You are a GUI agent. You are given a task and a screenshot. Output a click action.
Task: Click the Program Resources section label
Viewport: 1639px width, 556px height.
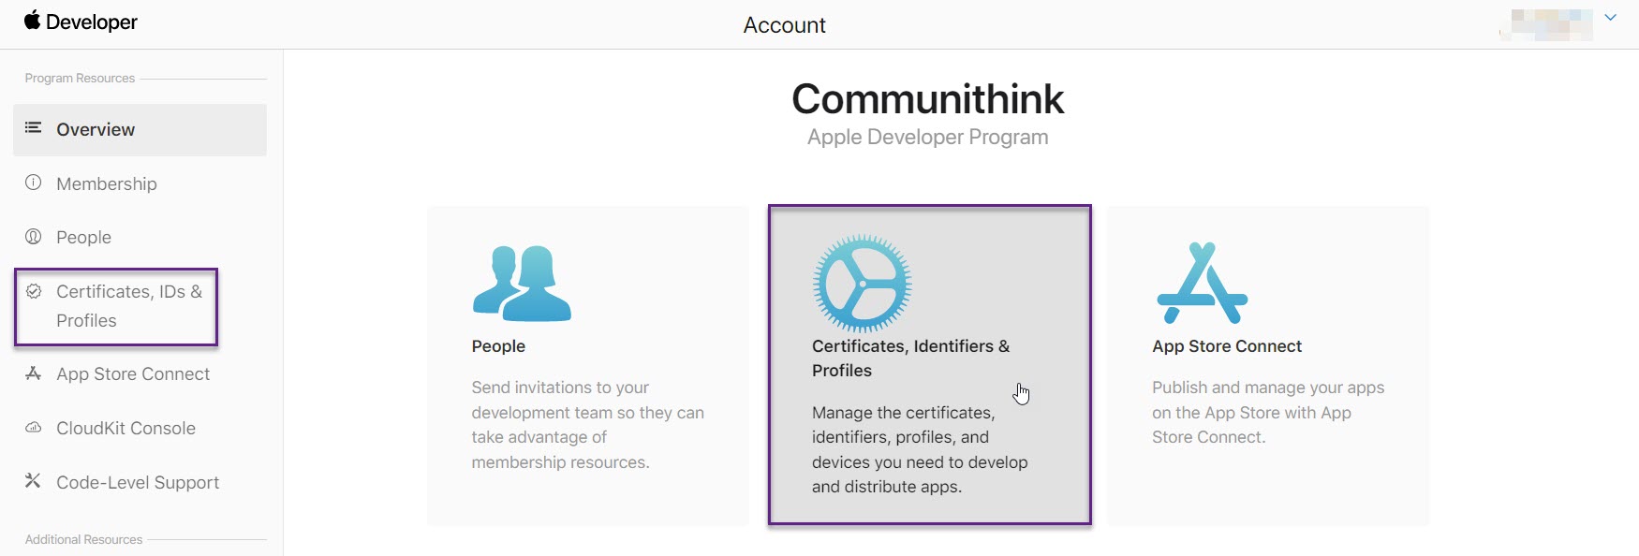pos(80,79)
